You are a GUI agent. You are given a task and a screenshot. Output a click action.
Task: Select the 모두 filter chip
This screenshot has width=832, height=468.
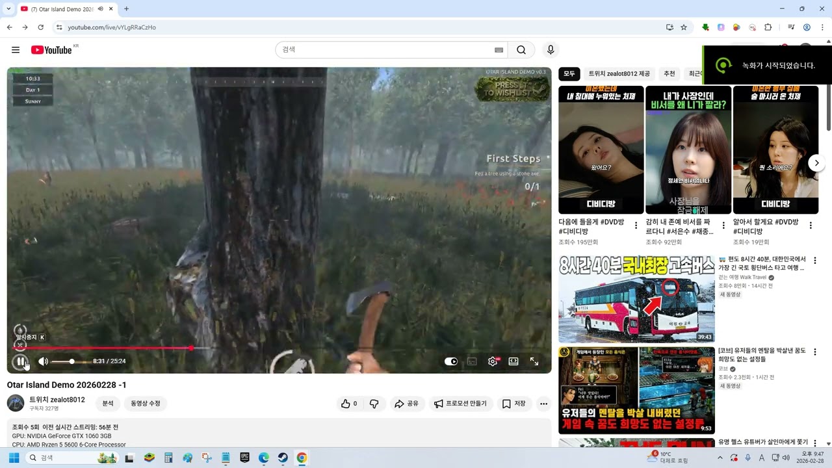[569, 74]
